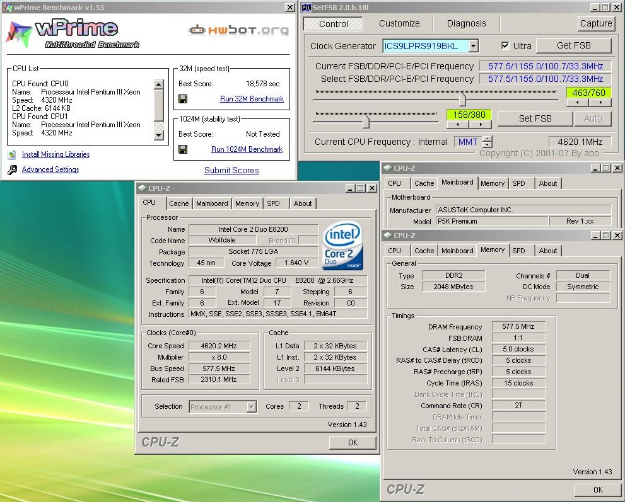
Task: Click CPU list scrollbar down arrow
Action: [x=159, y=135]
